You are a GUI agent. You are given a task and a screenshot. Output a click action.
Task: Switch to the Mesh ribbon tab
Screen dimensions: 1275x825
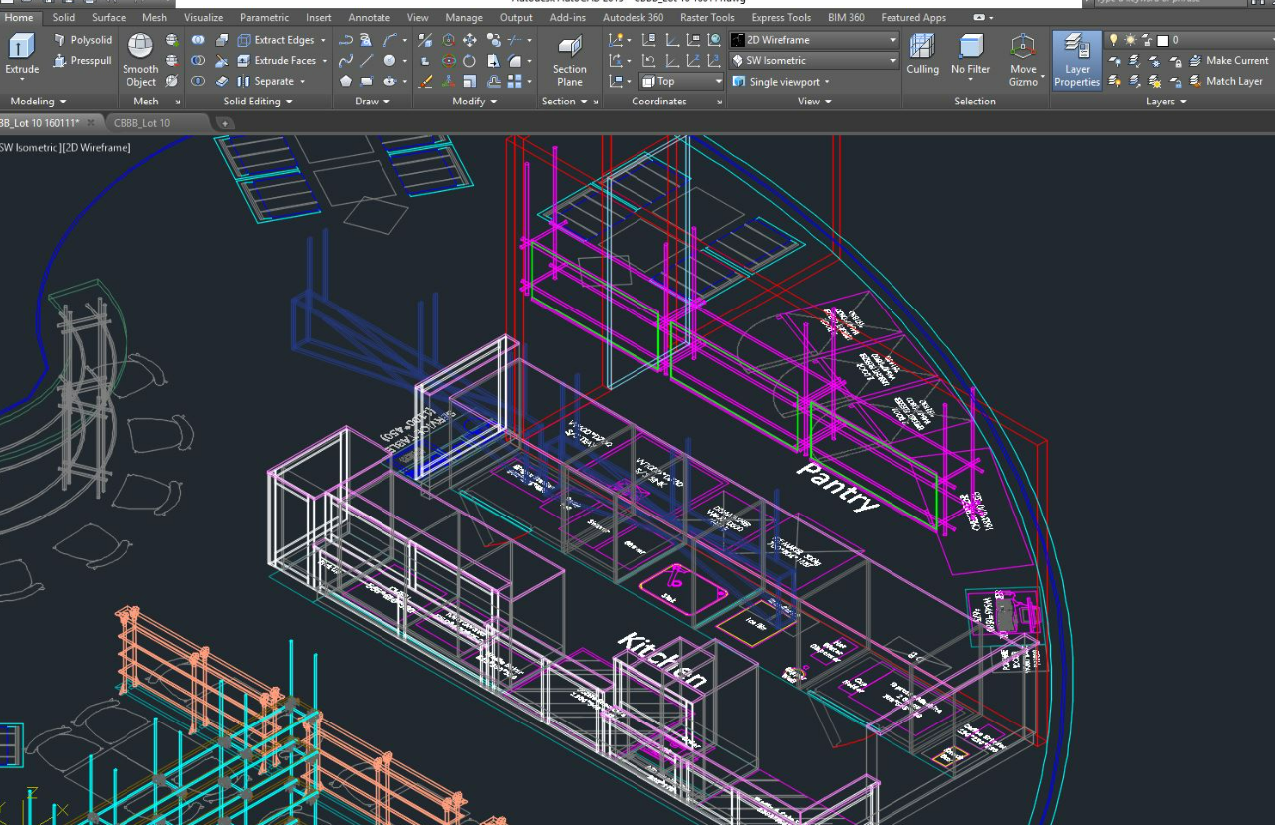point(154,17)
